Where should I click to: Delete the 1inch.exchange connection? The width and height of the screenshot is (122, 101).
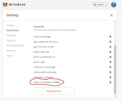(x=110, y=37)
